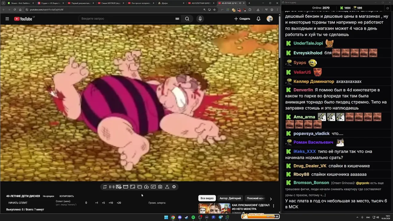Switch to the АБСОЛЮТНАЯ ШИЗА tab
393x221 pixels.
(x=201, y=3)
